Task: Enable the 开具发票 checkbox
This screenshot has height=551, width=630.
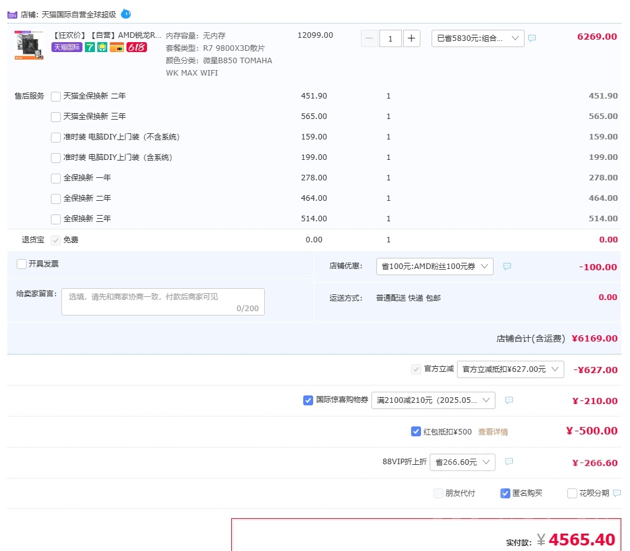Action: [x=21, y=263]
